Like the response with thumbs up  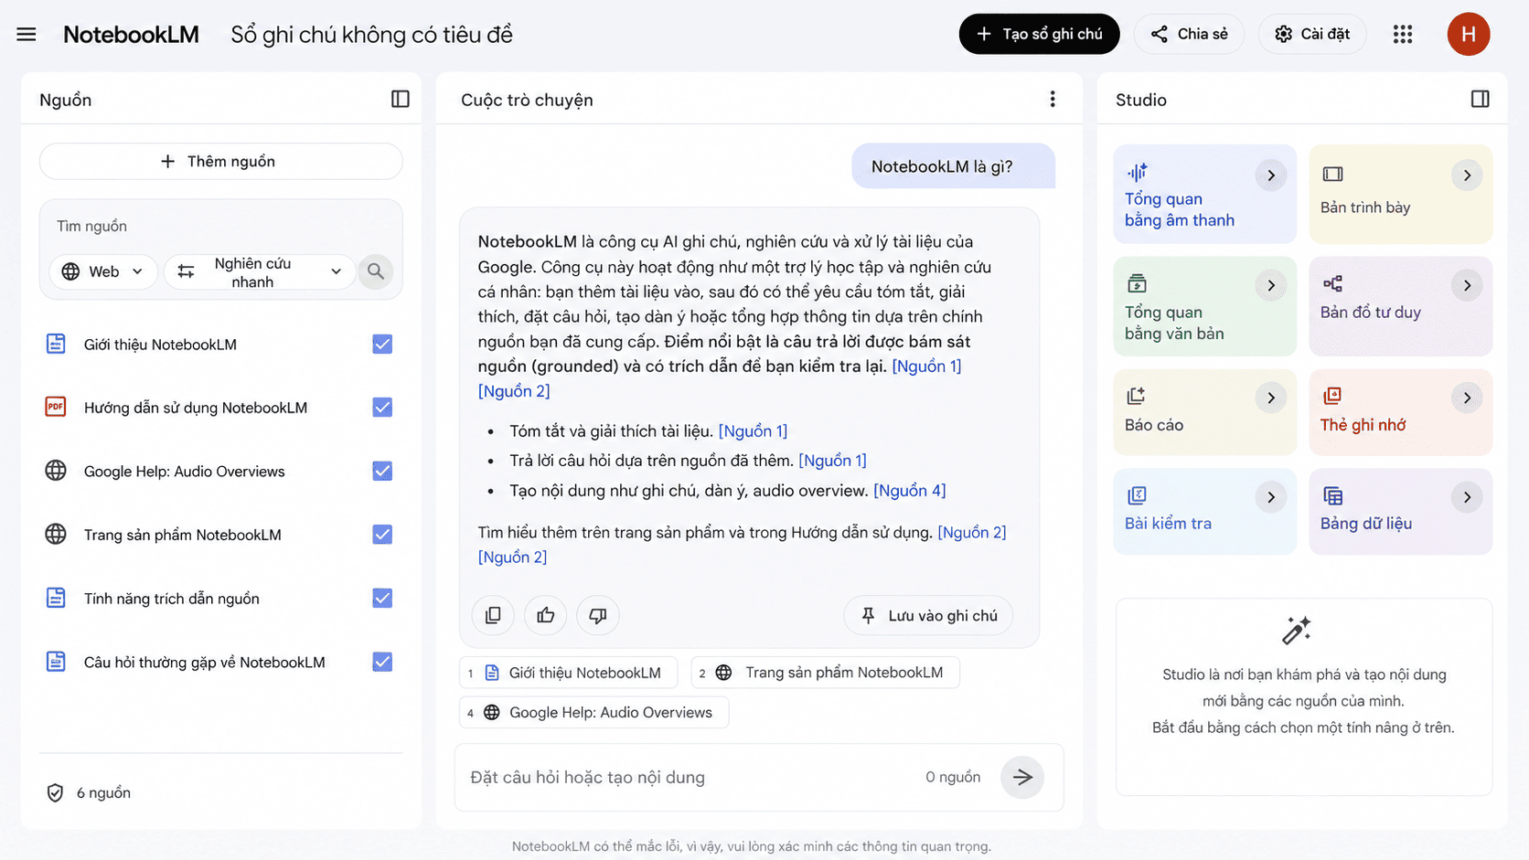tap(546, 615)
